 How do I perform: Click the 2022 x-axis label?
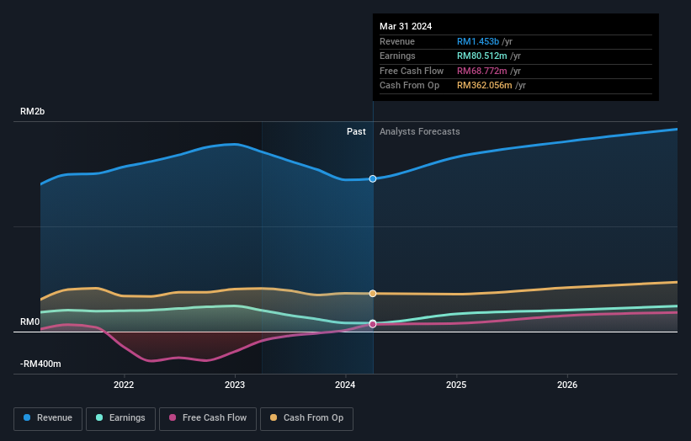click(x=124, y=385)
